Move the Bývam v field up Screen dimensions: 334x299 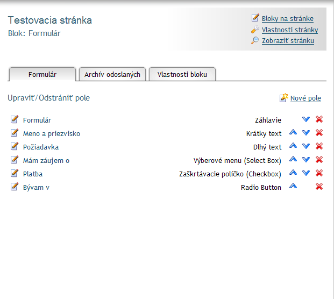click(293, 186)
